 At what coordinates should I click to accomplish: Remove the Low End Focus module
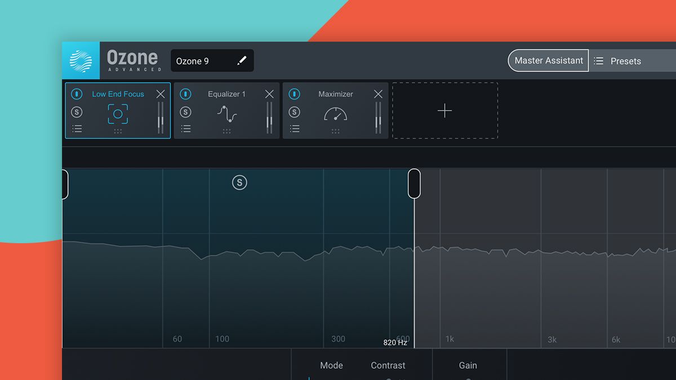point(161,94)
